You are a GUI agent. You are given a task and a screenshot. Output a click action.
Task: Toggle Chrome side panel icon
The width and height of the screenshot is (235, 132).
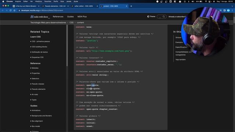coord(224,11)
